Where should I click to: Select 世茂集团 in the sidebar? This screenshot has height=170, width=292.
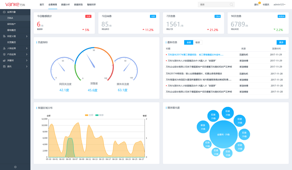[x=15, y=42]
